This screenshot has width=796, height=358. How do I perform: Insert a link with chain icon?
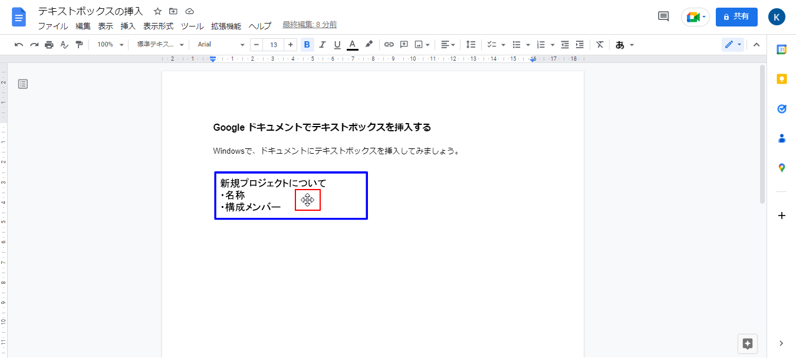[x=389, y=45]
